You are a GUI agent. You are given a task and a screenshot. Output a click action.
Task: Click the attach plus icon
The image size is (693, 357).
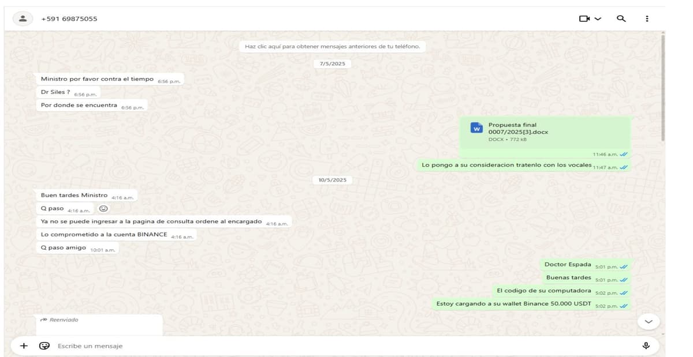pyautogui.click(x=24, y=345)
